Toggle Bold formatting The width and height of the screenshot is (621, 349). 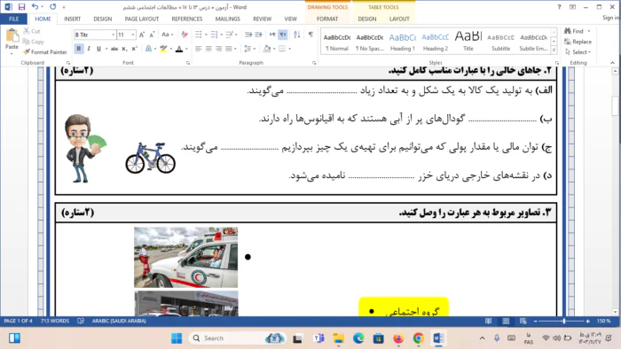pos(78,49)
